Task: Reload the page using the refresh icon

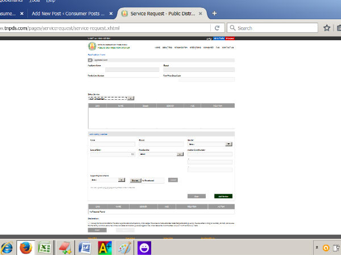Action: click(x=217, y=28)
